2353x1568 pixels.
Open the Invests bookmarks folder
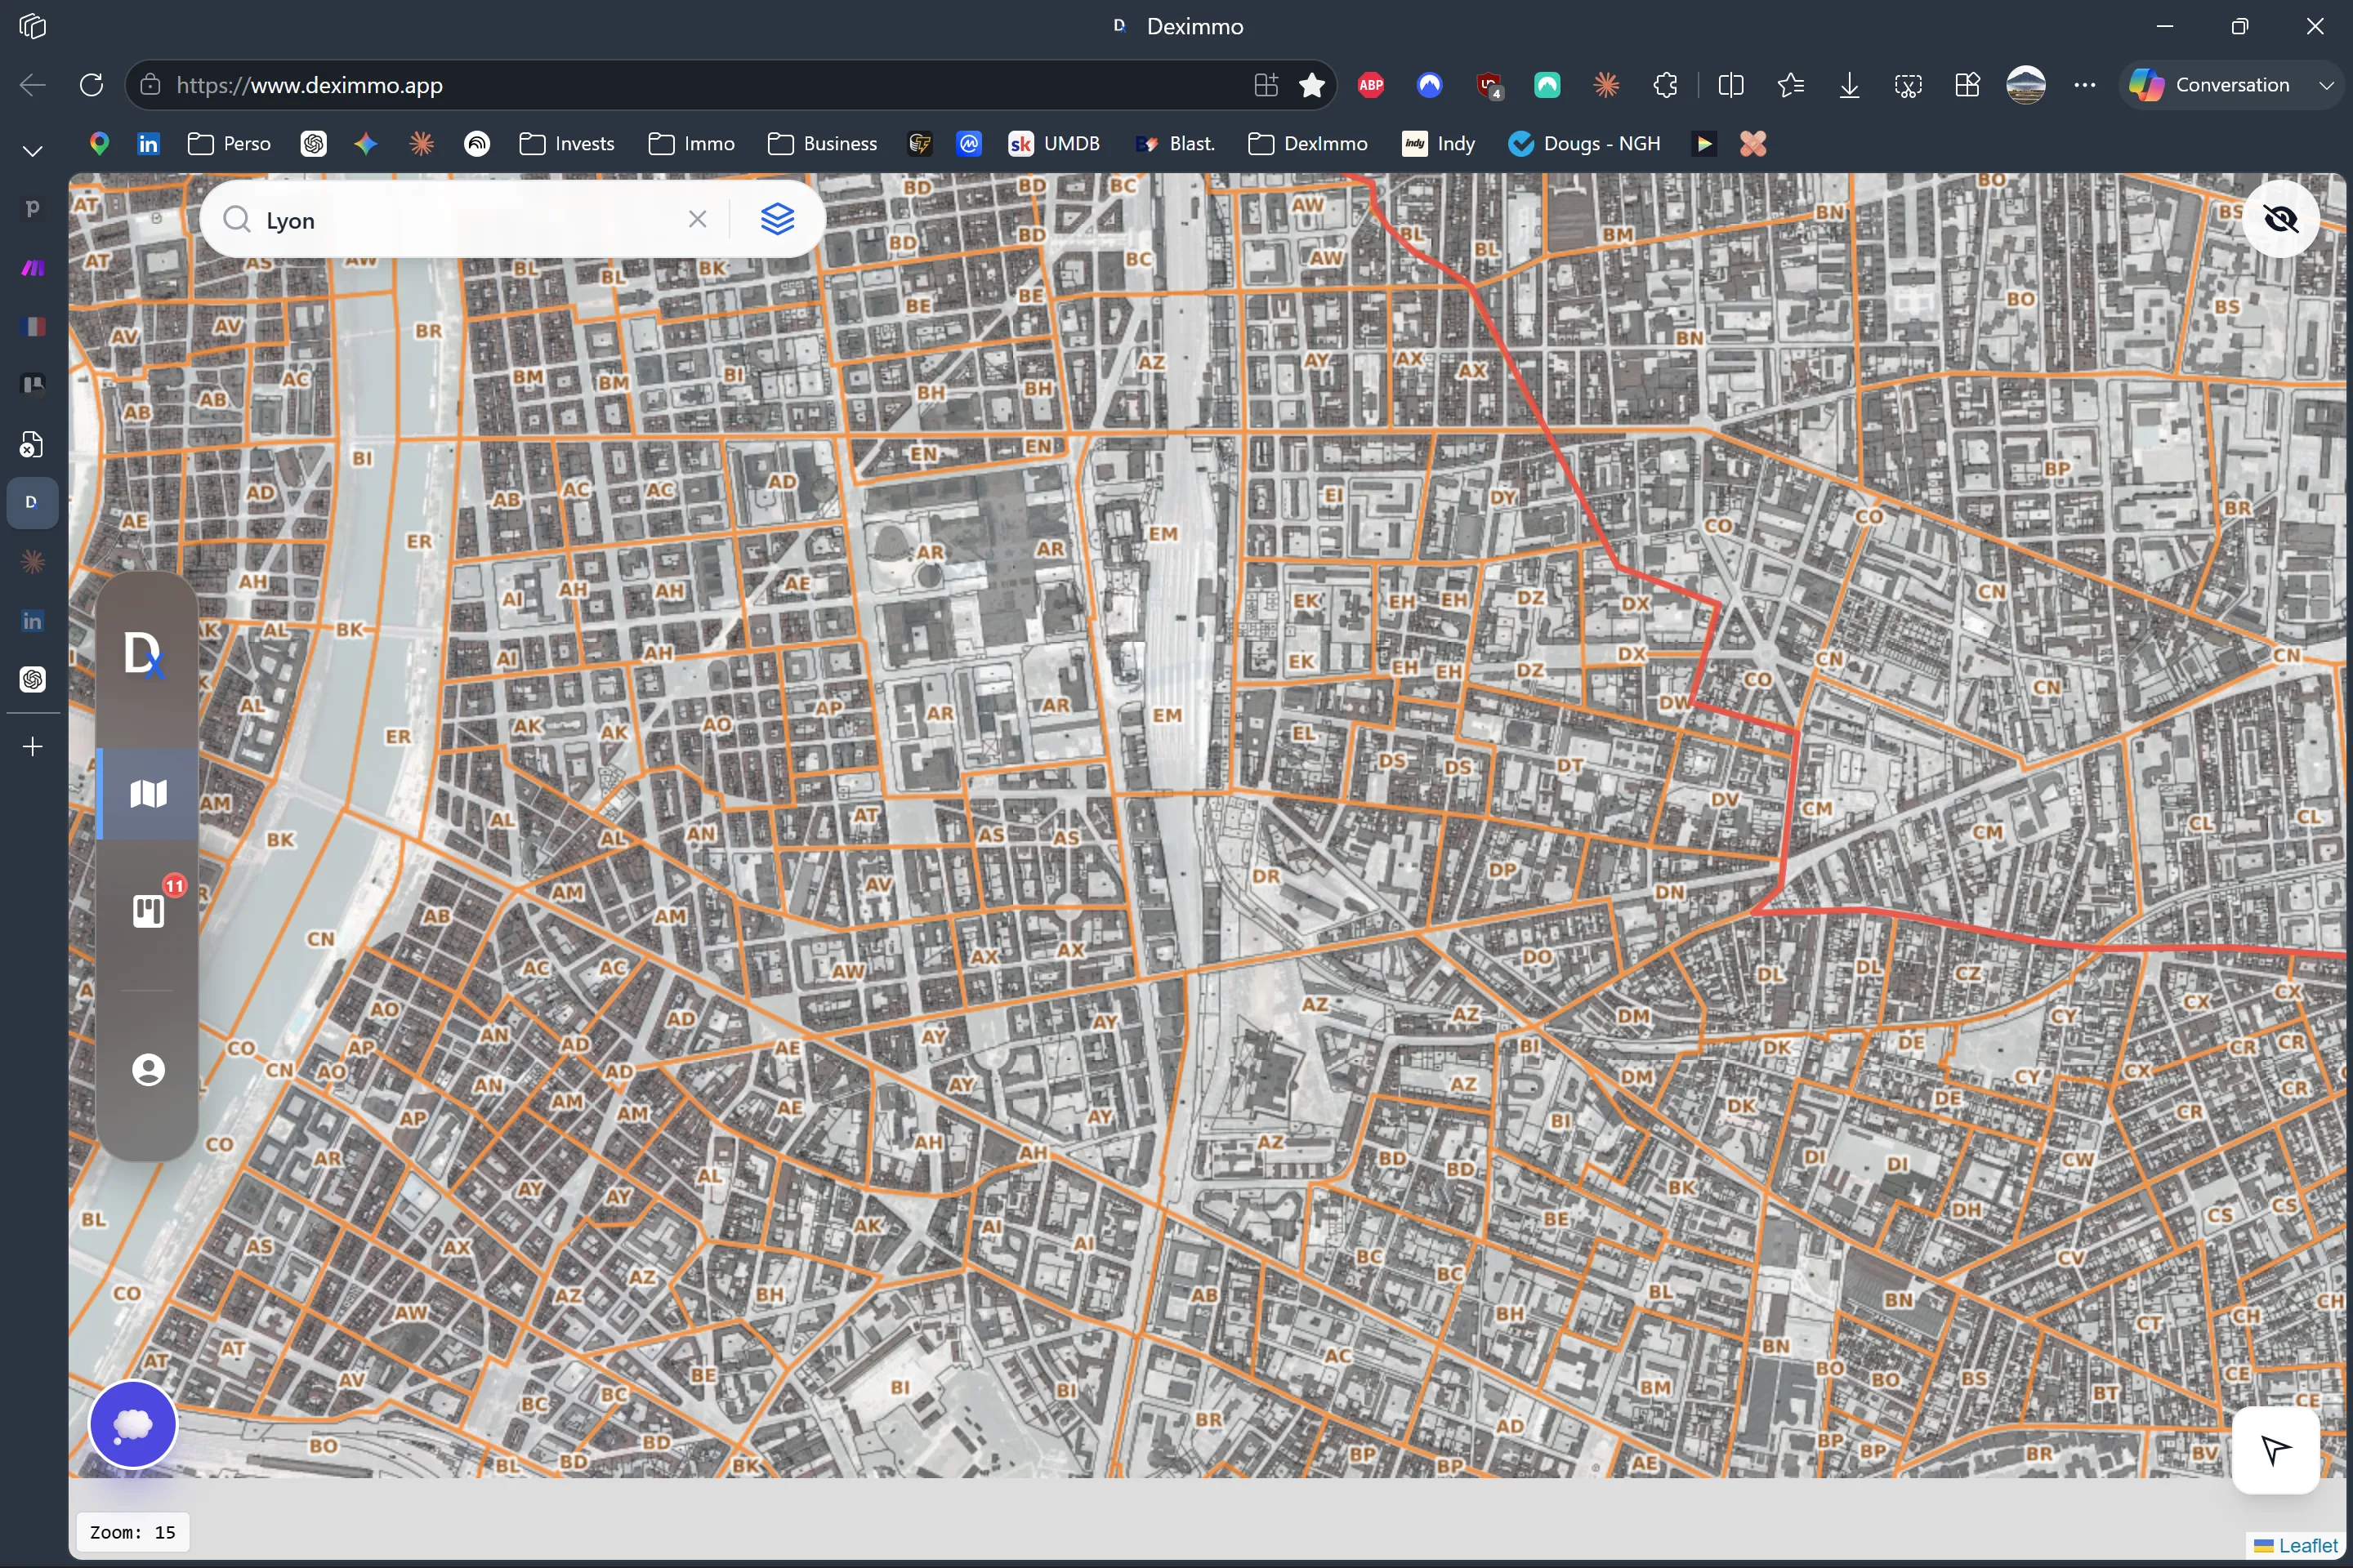pyautogui.click(x=567, y=143)
